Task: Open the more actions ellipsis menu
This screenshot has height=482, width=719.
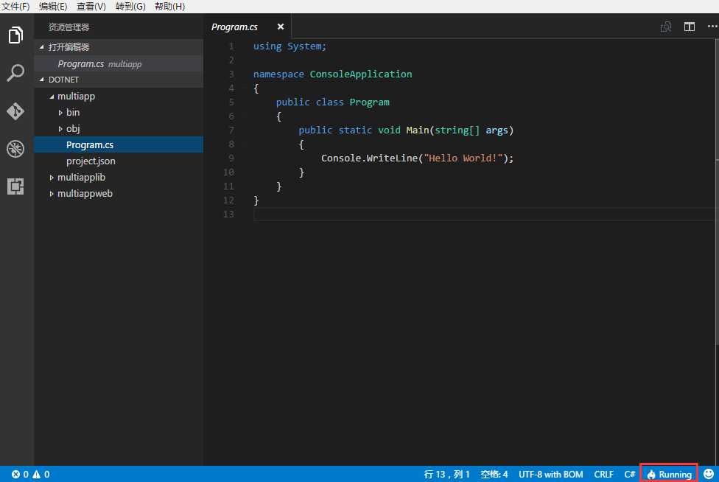Action: pyautogui.click(x=712, y=27)
